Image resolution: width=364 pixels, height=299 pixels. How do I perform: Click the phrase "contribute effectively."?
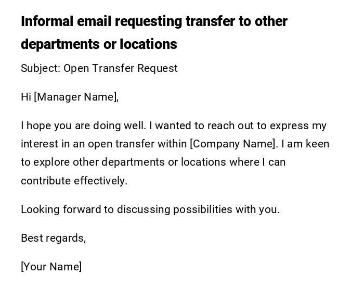74,181
